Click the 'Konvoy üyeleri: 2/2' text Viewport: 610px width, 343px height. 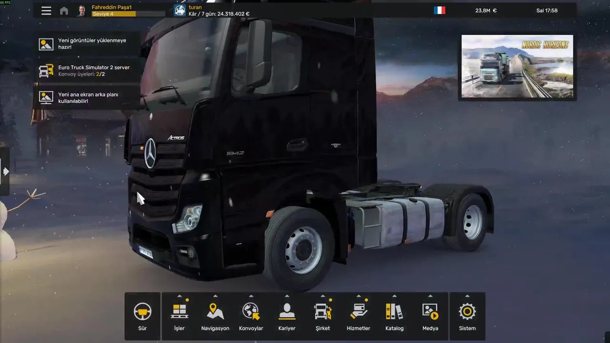click(x=81, y=74)
